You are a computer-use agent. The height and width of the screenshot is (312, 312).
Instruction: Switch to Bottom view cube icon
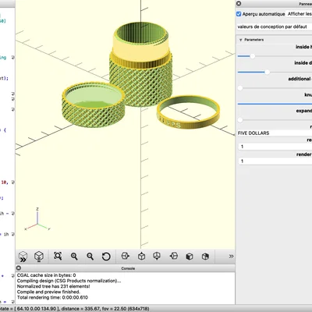tap(157, 256)
